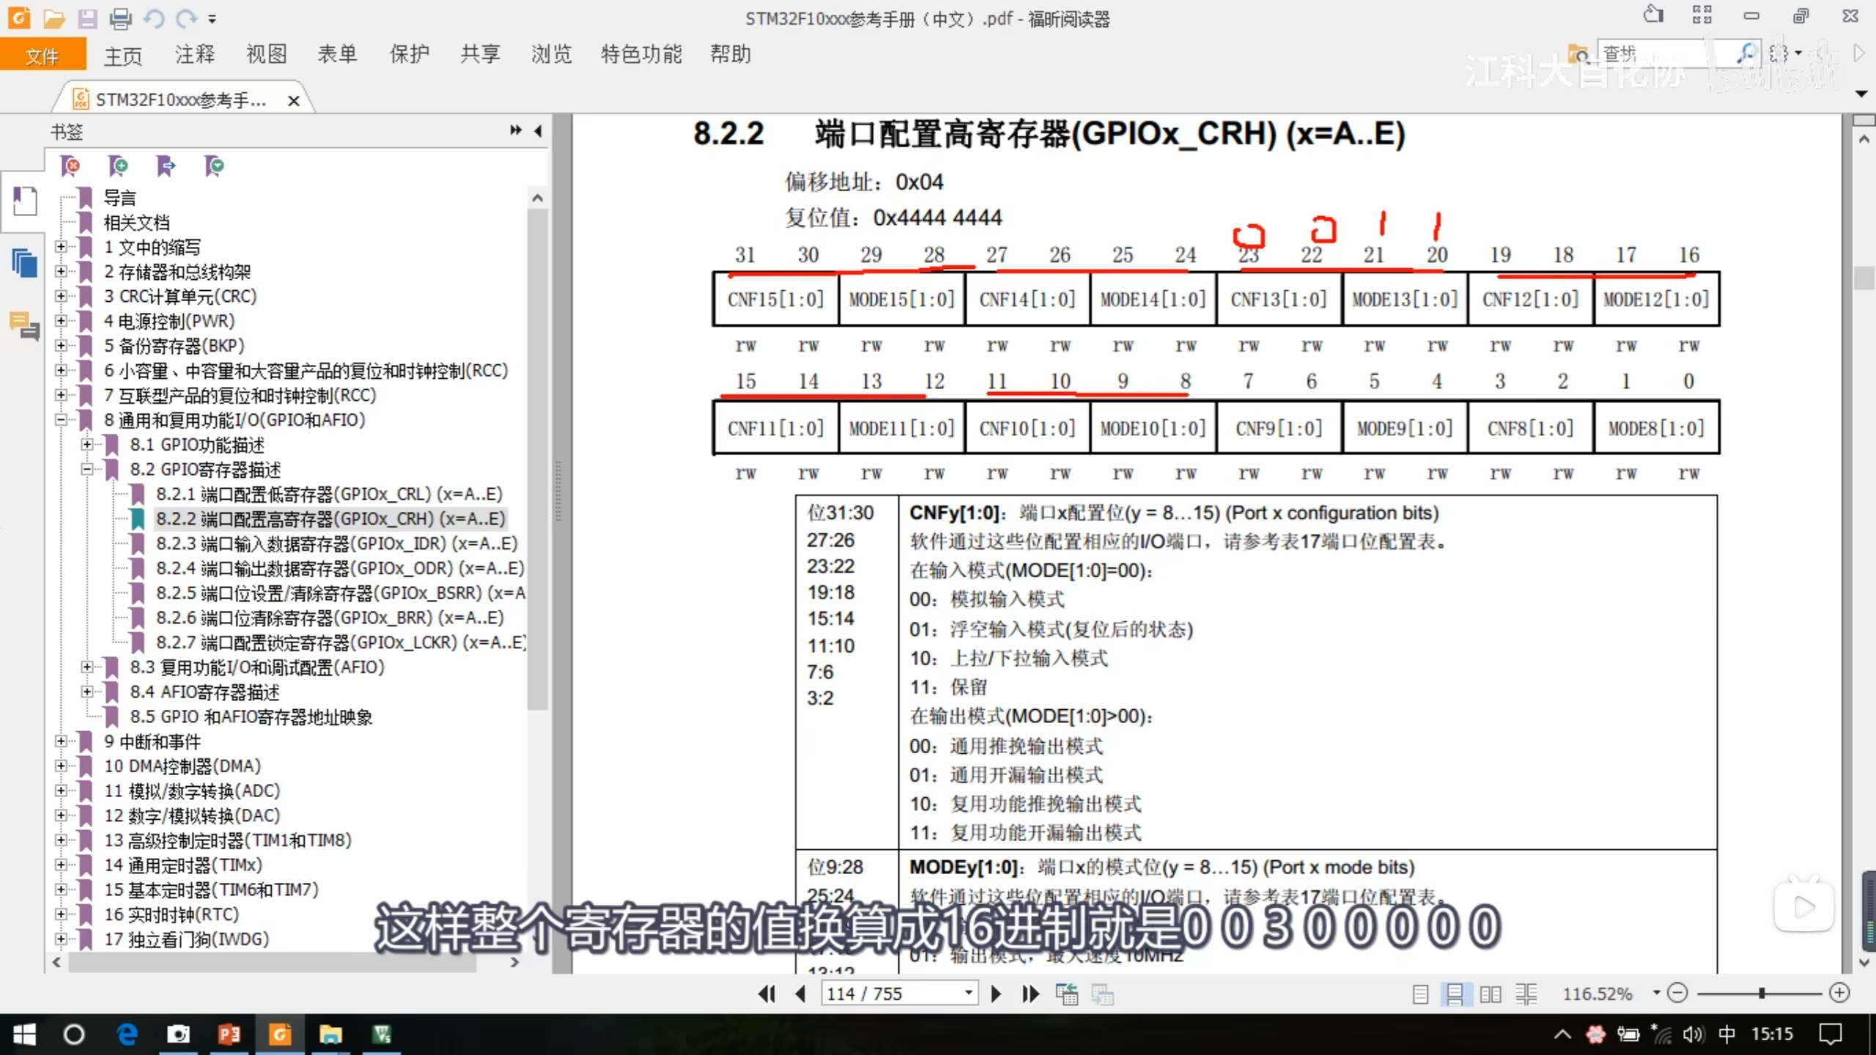
Task: Click the zoom level slider handle
Action: click(1761, 993)
